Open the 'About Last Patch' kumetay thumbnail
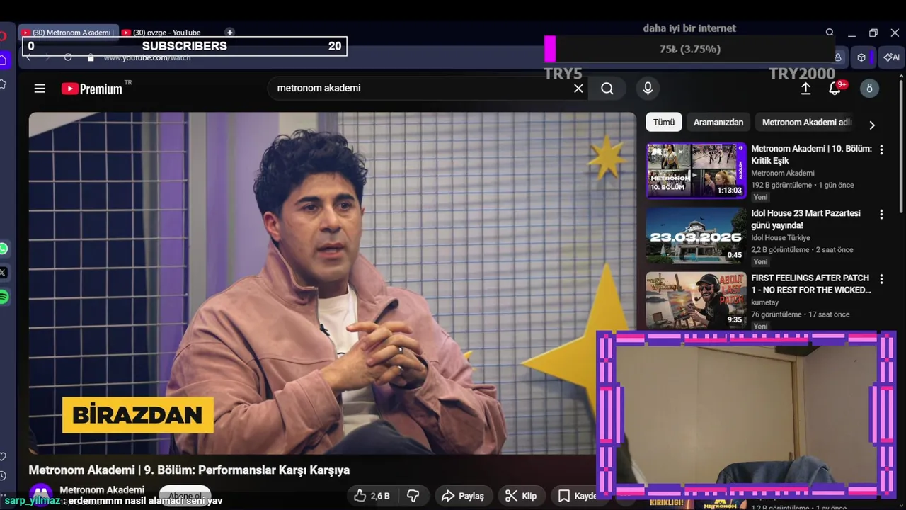Screen dimensions: 906x510 (x=696, y=300)
